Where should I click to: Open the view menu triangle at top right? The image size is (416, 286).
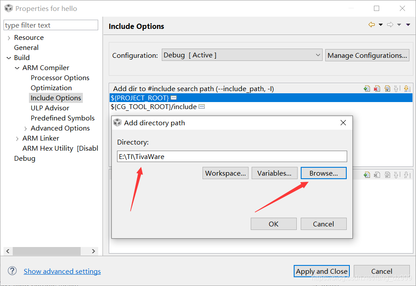(408, 25)
